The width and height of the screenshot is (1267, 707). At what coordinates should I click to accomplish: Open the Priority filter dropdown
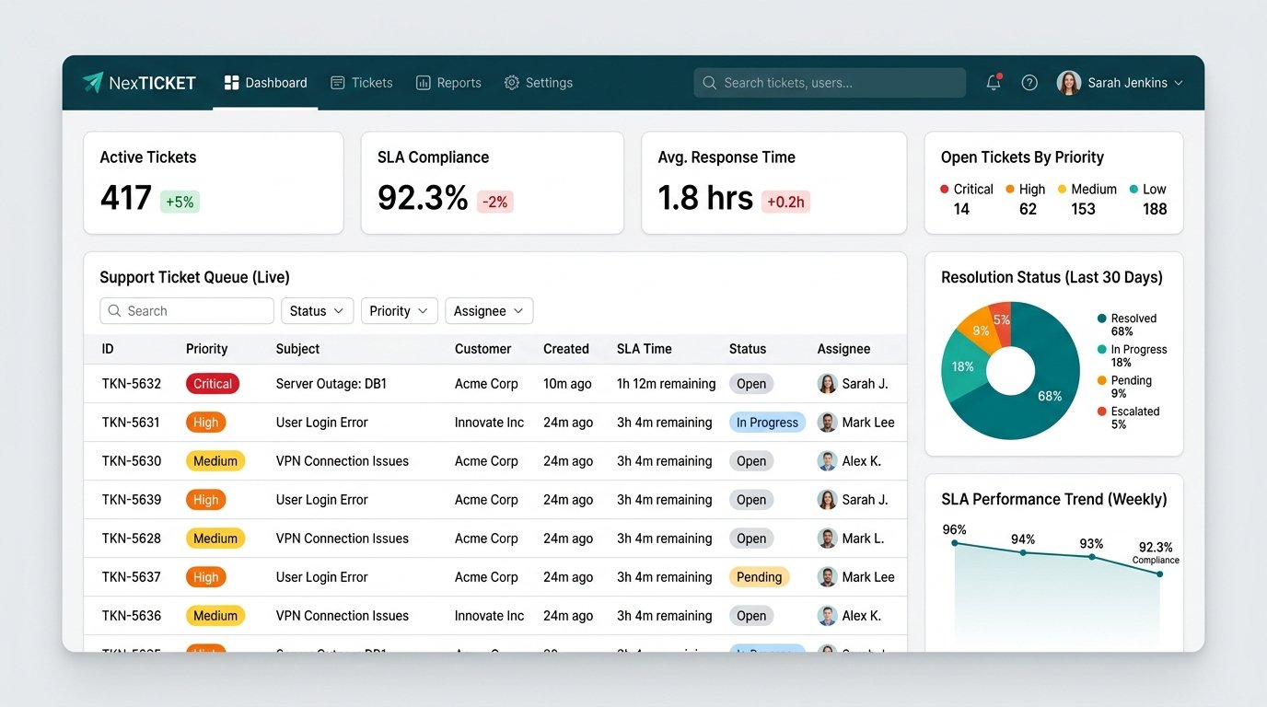pyautogui.click(x=399, y=311)
